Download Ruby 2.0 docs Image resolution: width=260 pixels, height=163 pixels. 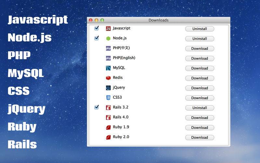pyautogui.click(x=200, y=138)
